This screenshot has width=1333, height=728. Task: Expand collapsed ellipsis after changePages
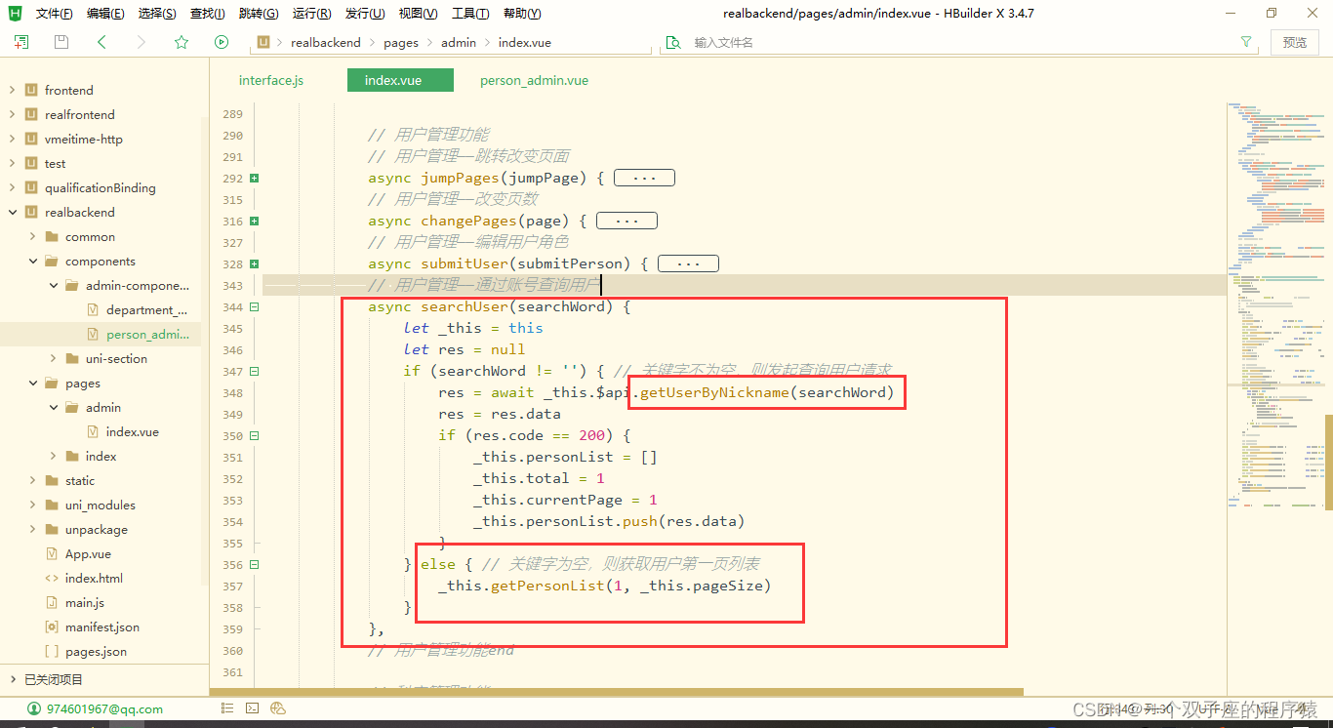[626, 221]
